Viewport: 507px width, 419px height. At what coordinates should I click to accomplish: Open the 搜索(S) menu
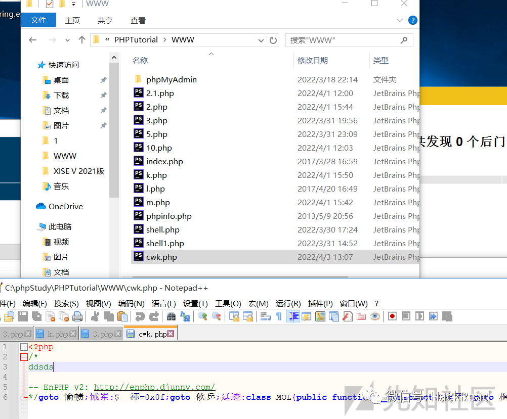[66, 304]
